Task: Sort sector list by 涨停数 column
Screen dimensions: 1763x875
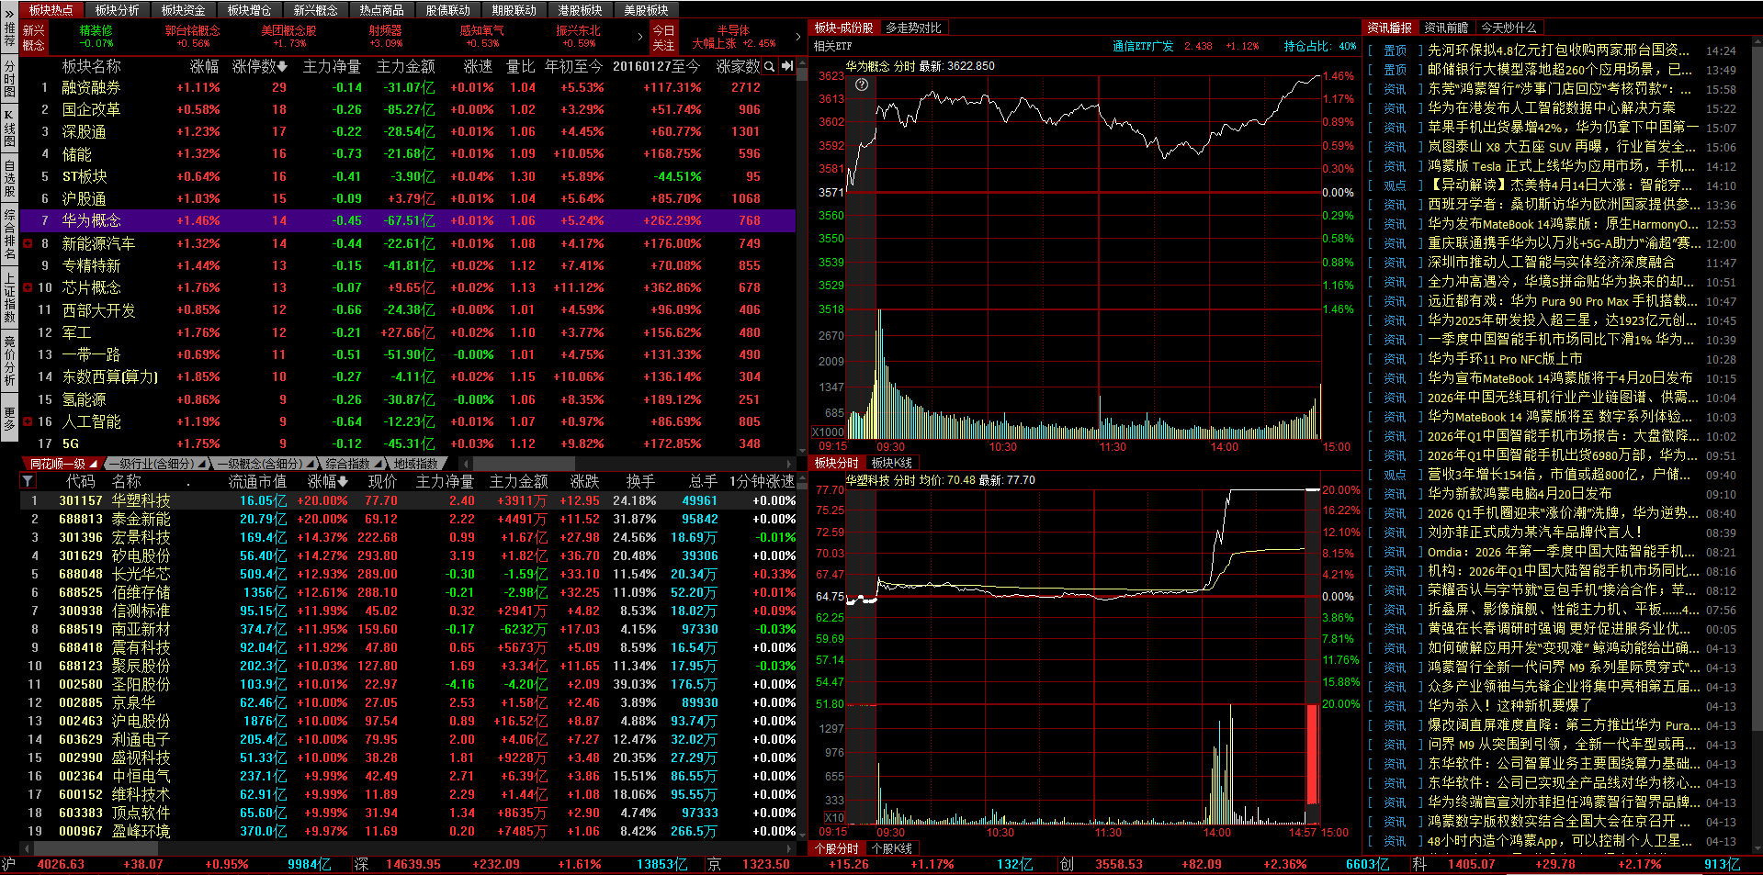Action: tap(259, 66)
